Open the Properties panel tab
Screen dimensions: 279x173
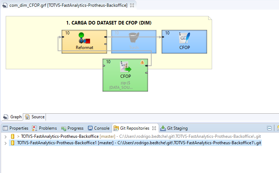click(16, 128)
